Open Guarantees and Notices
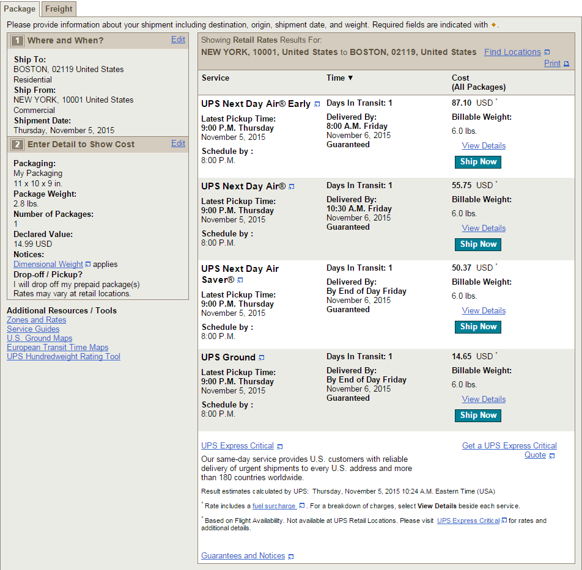 tap(243, 555)
